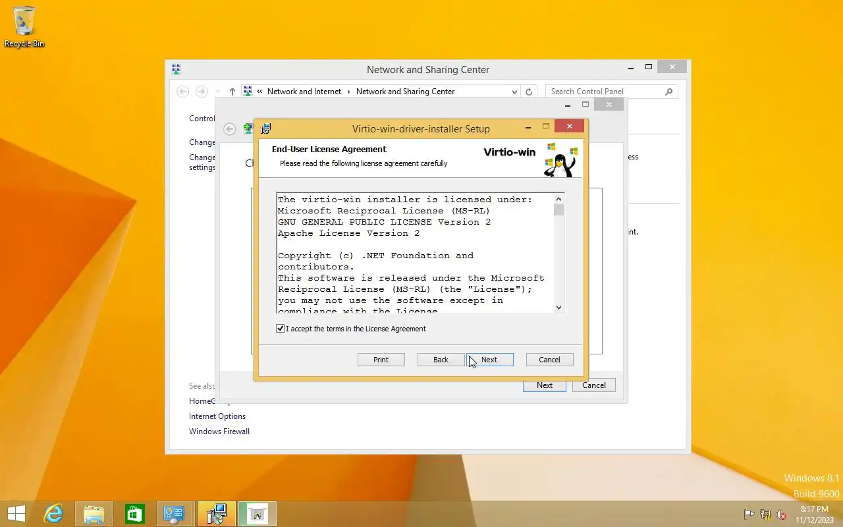Launch Internet Explorer from taskbar
The image size is (843, 527).
(53, 514)
